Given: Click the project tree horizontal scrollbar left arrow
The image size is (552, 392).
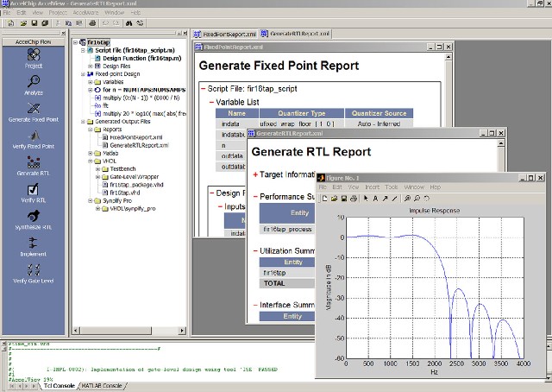Looking at the screenshot, I should coord(76,331).
